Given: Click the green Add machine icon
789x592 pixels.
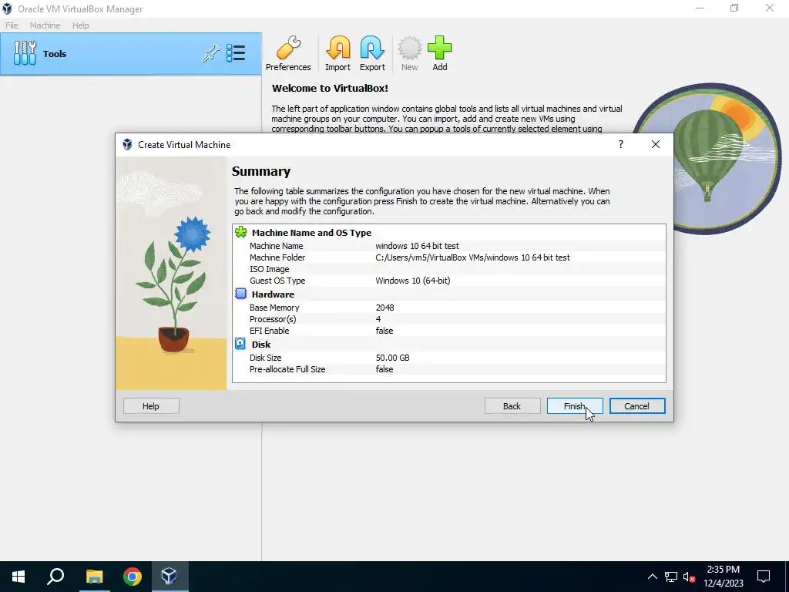Looking at the screenshot, I should coord(440,53).
